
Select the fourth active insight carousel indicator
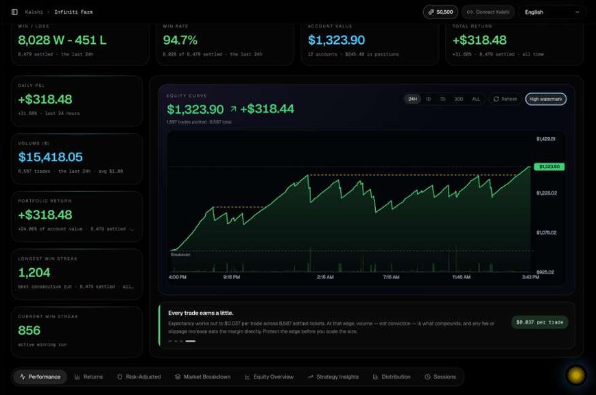[x=191, y=342]
